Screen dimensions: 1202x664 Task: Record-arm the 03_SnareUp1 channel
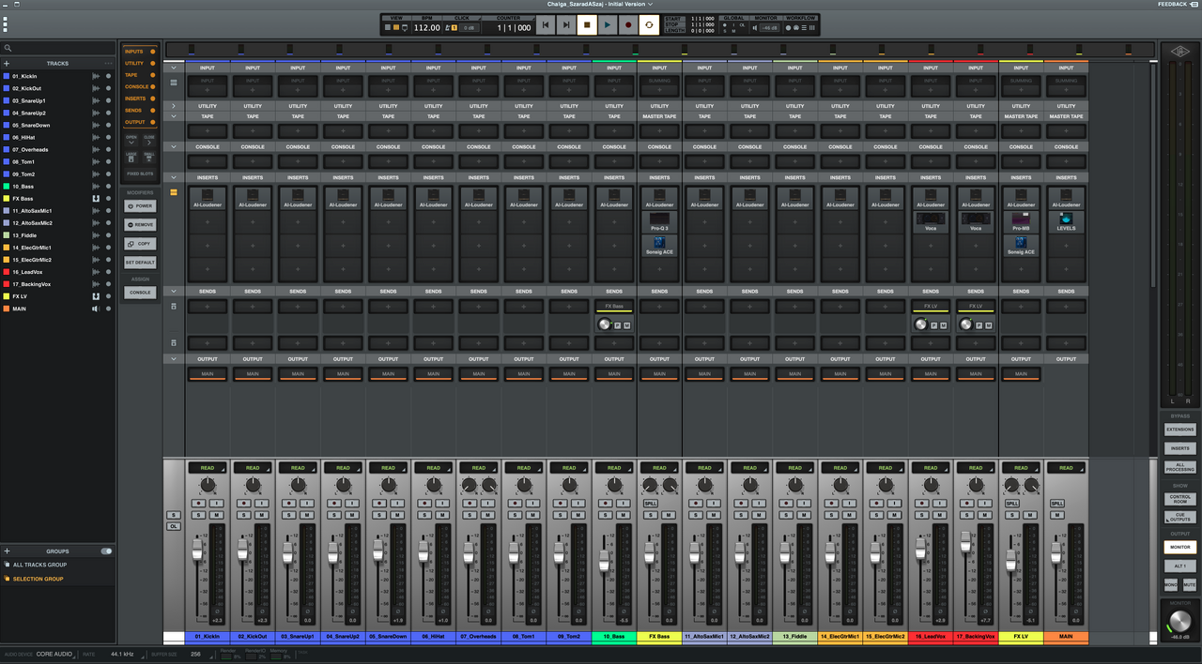(x=289, y=504)
